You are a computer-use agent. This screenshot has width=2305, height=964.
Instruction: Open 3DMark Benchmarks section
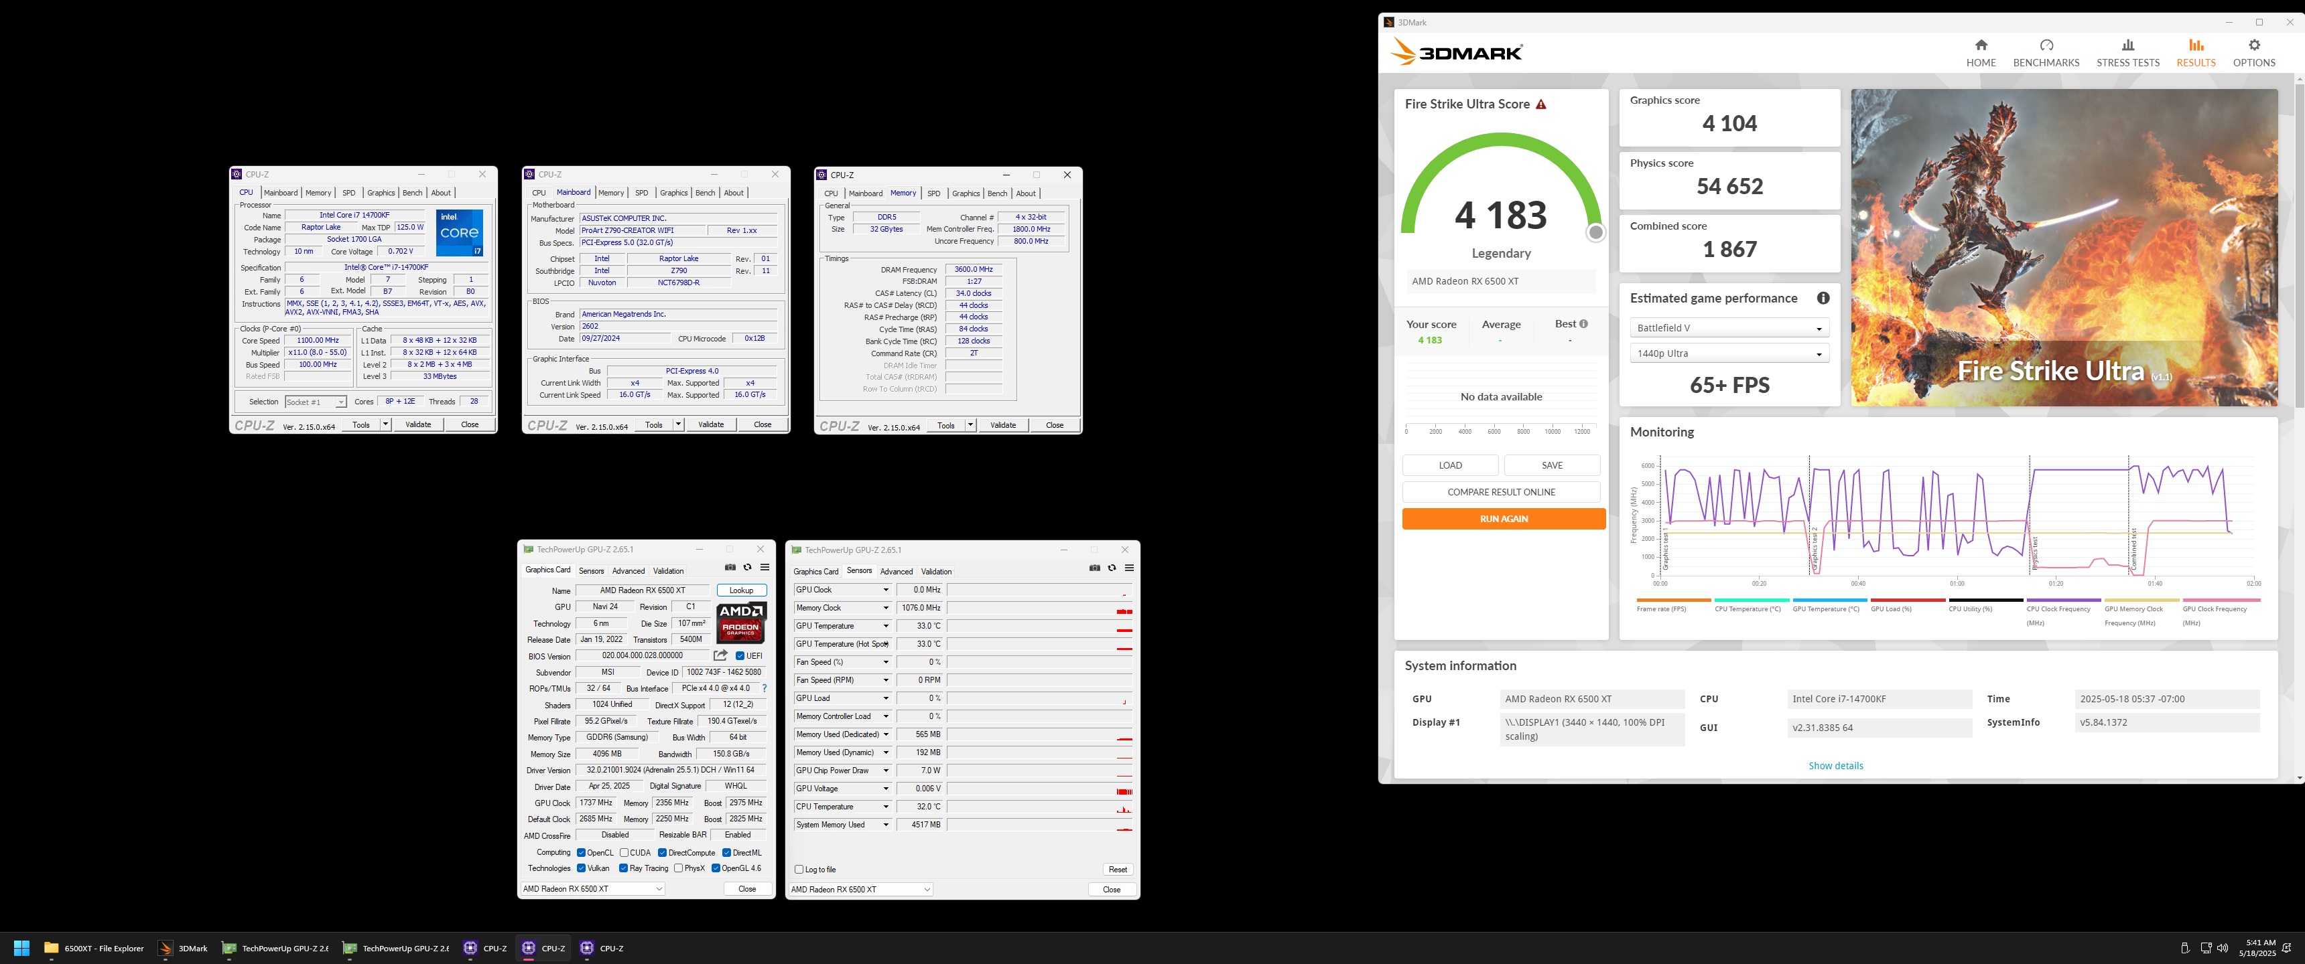click(x=2046, y=53)
